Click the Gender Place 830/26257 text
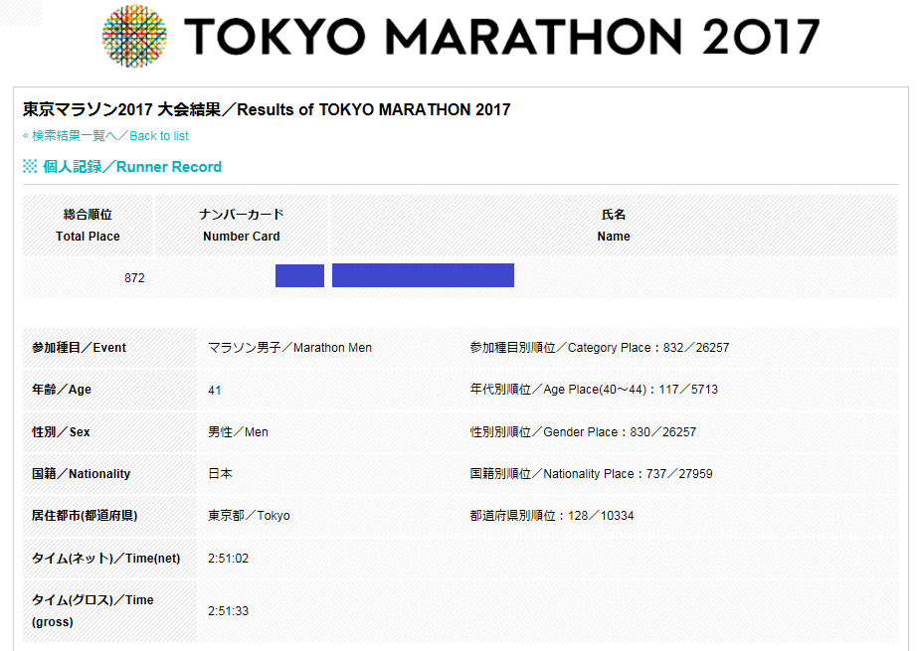 (583, 432)
